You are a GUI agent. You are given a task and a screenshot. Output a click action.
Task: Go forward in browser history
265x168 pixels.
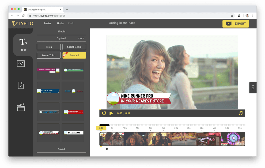(18, 16)
